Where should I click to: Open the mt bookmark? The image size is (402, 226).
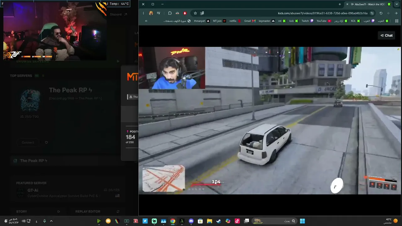(282, 21)
